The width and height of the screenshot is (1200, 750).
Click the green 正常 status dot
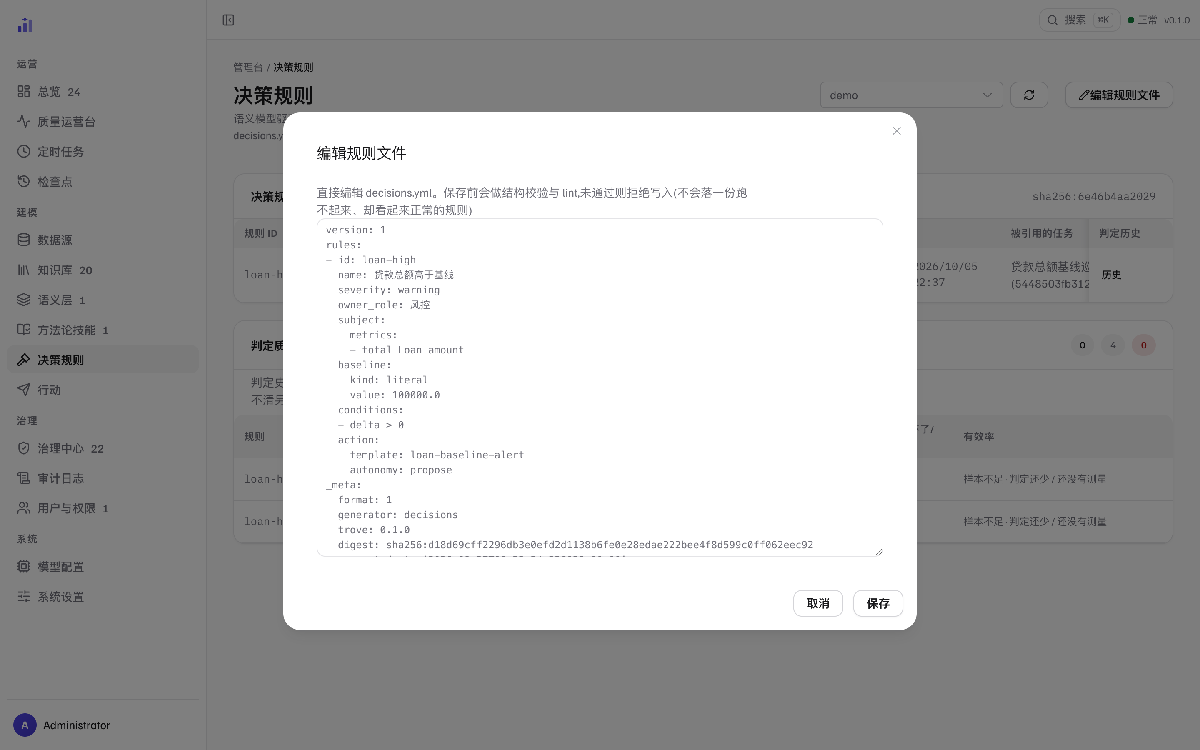1130,20
